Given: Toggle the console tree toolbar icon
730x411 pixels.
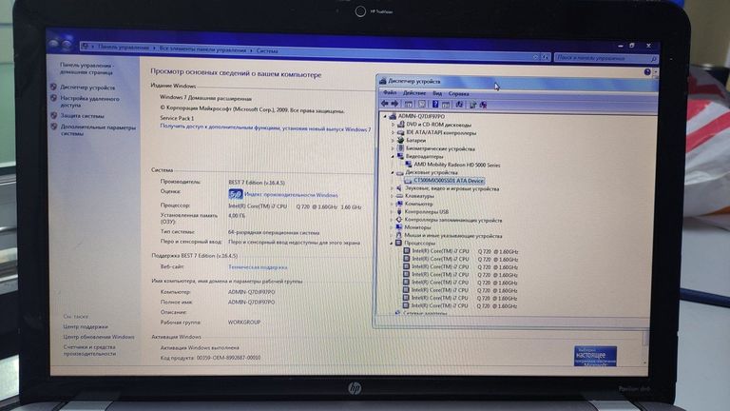Looking at the screenshot, I should coord(409,105).
